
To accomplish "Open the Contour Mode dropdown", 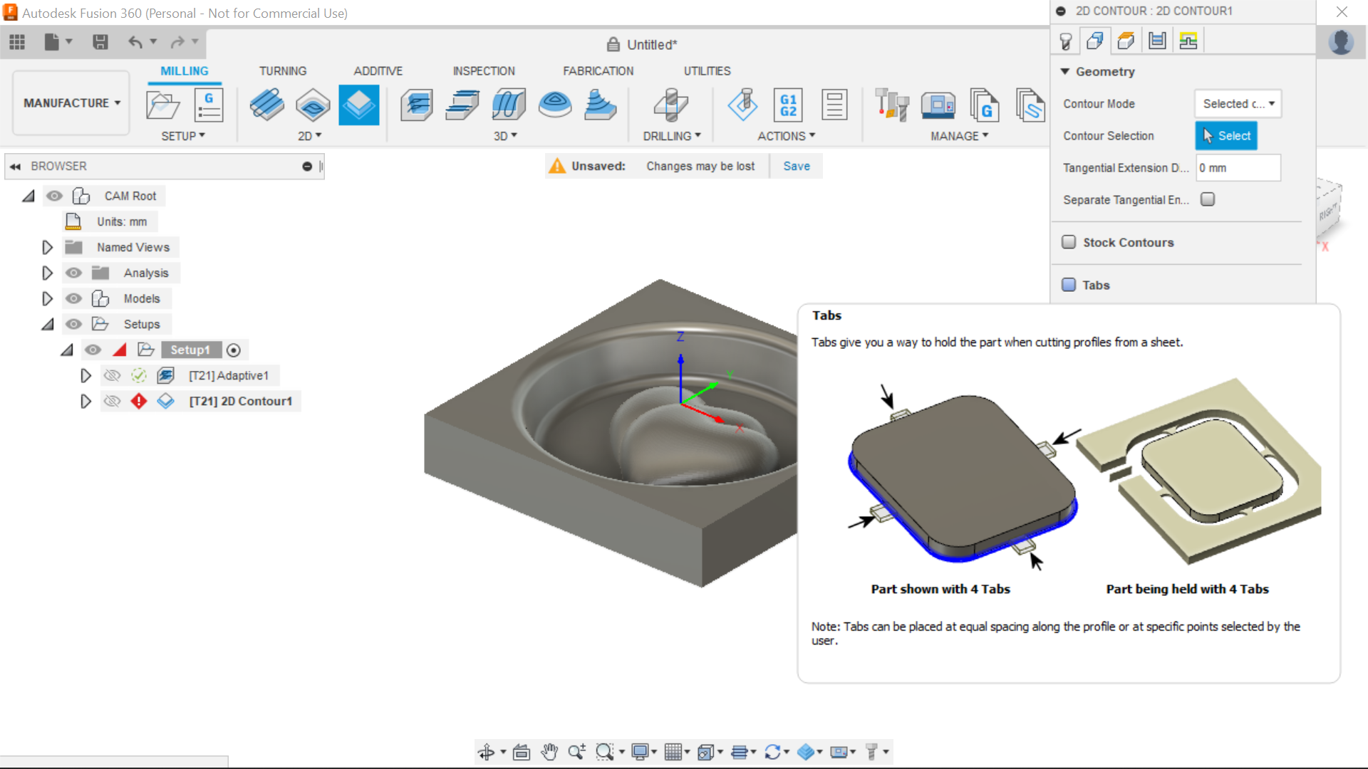I will 1236,103.
